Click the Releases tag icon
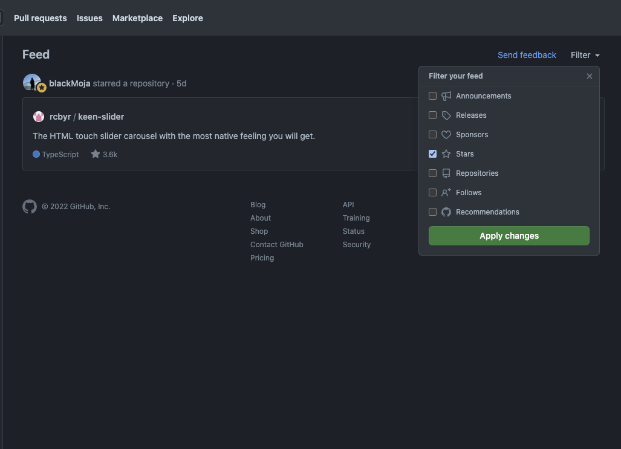Viewport: 621px width, 449px height. [x=446, y=115]
